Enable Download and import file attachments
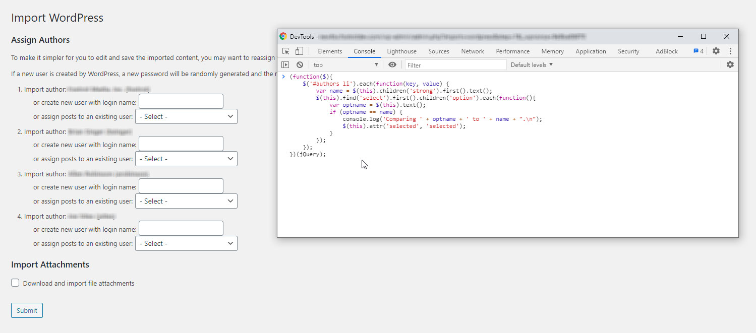 16,283
